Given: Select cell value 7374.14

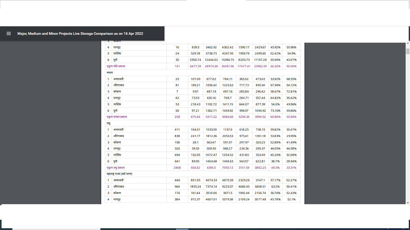Looking at the screenshot, I should coord(211,187).
